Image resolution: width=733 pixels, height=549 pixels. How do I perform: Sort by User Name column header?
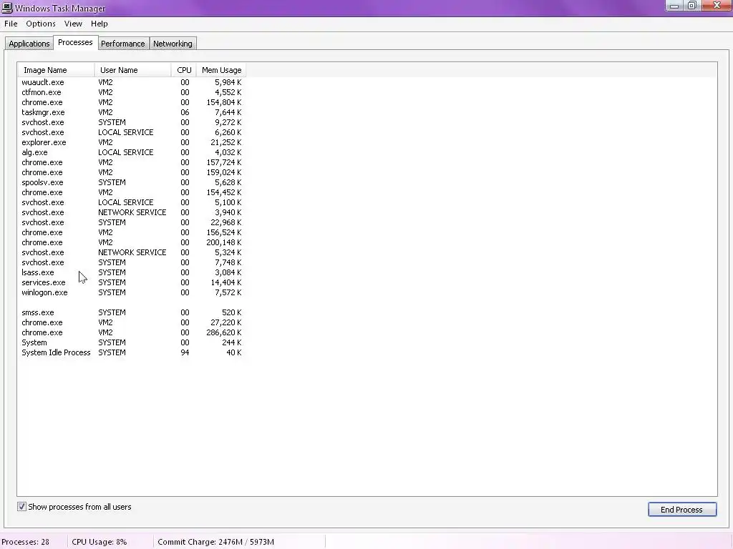click(132, 70)
